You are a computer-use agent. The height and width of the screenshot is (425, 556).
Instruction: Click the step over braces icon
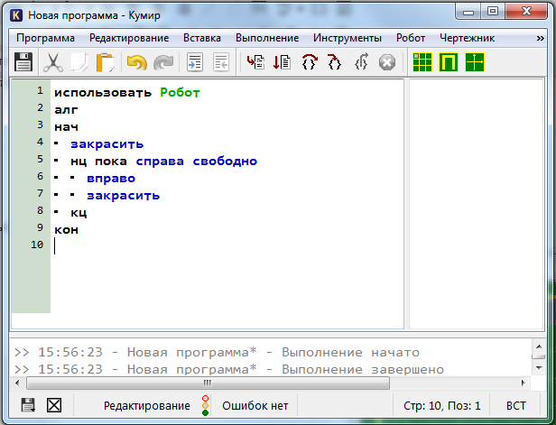pos(310,62)
